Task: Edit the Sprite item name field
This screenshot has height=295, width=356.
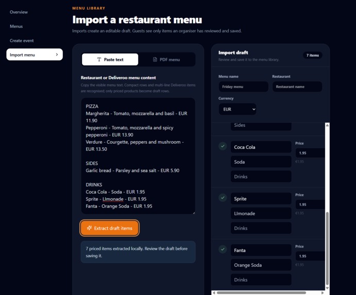Action: click(261, 199)
